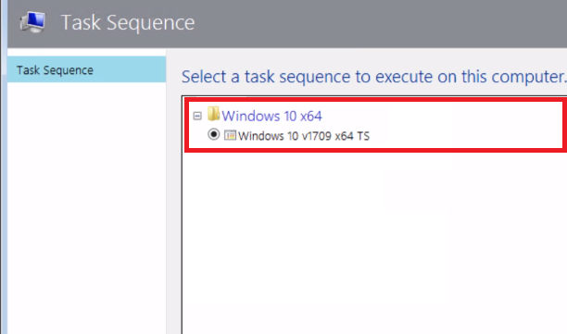567x334 pixels.
Task: Open the Task Sequence step in the left pane
Action: [87, 69]
